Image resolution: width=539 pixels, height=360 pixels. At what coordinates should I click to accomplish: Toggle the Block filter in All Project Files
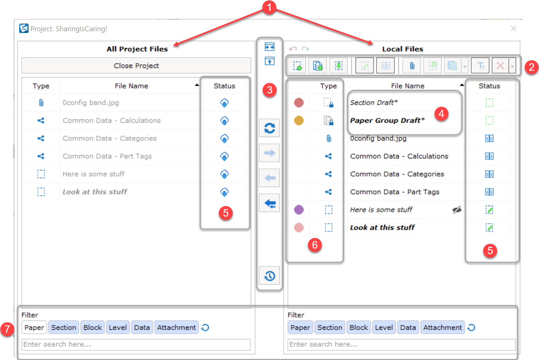click(93, 327)
